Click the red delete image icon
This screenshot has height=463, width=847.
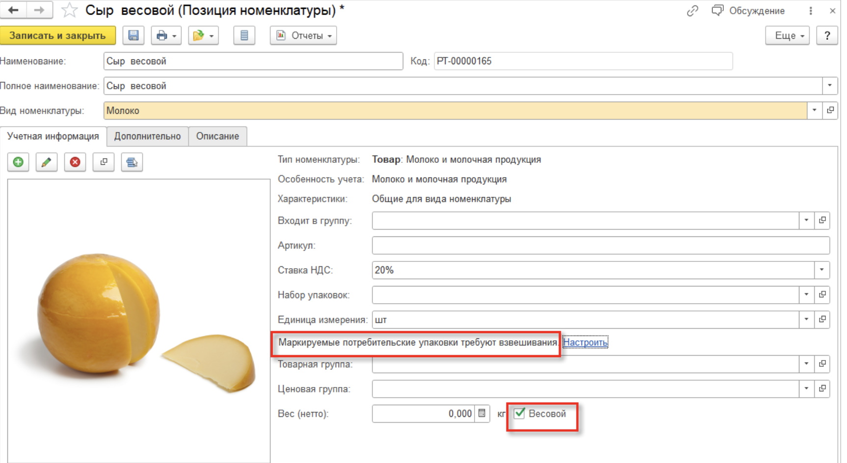75,162
